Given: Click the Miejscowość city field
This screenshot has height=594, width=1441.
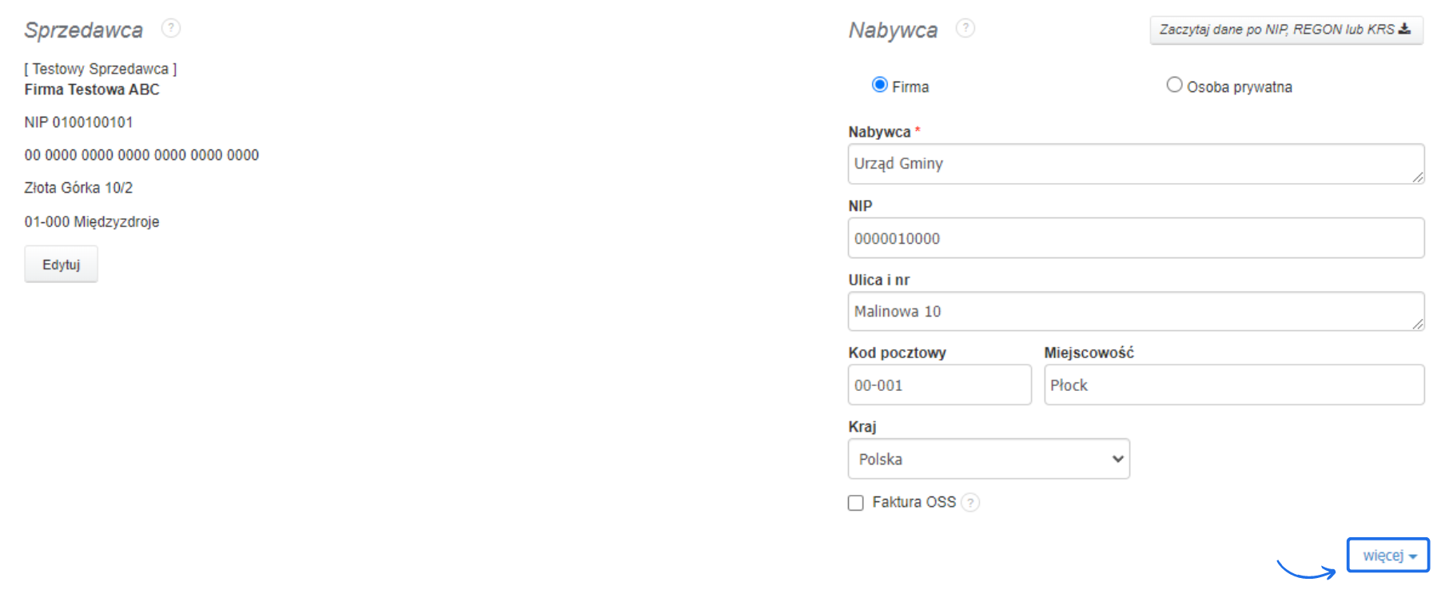Looking at the screenshot, I should (x=1233, y=385).
